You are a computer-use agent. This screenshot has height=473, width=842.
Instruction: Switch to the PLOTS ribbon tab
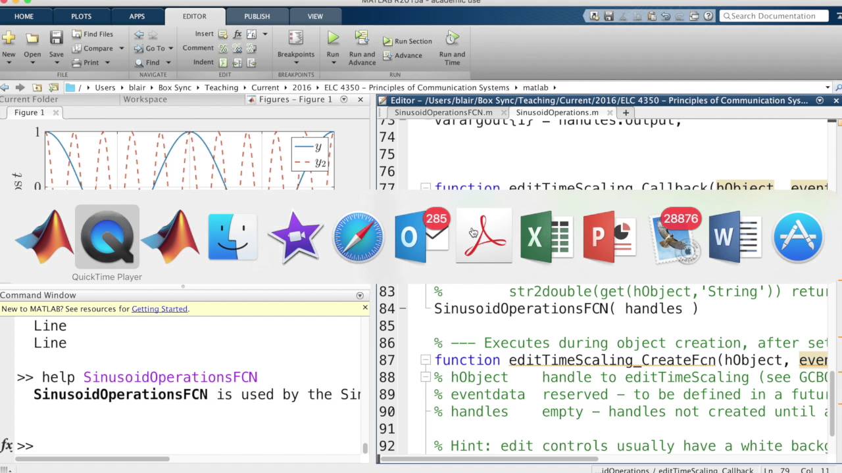pyautogui.click(x=81, y=16)
